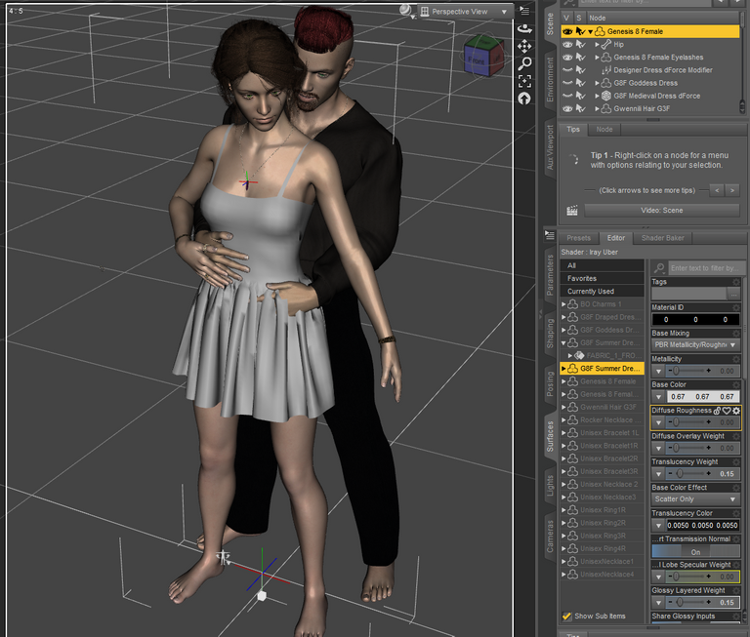Toggle visibility of Genesis 8 Female Eyelashes

tap(567, 58)
